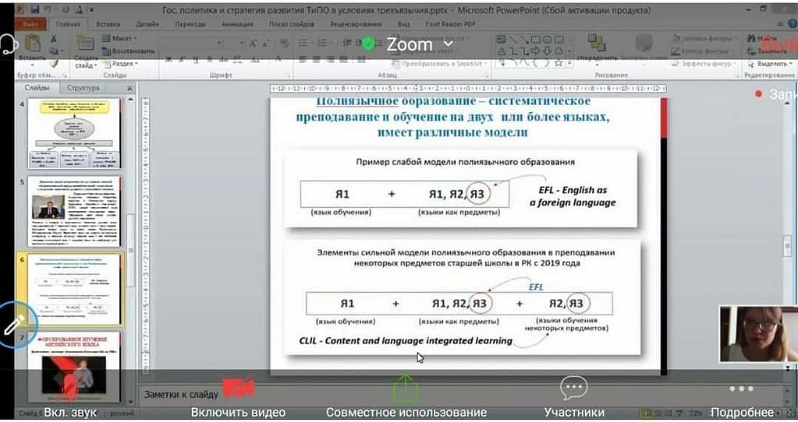
Task: Unmute audio with the Вкл. звук headphone icon
Action: coord(72,388)
